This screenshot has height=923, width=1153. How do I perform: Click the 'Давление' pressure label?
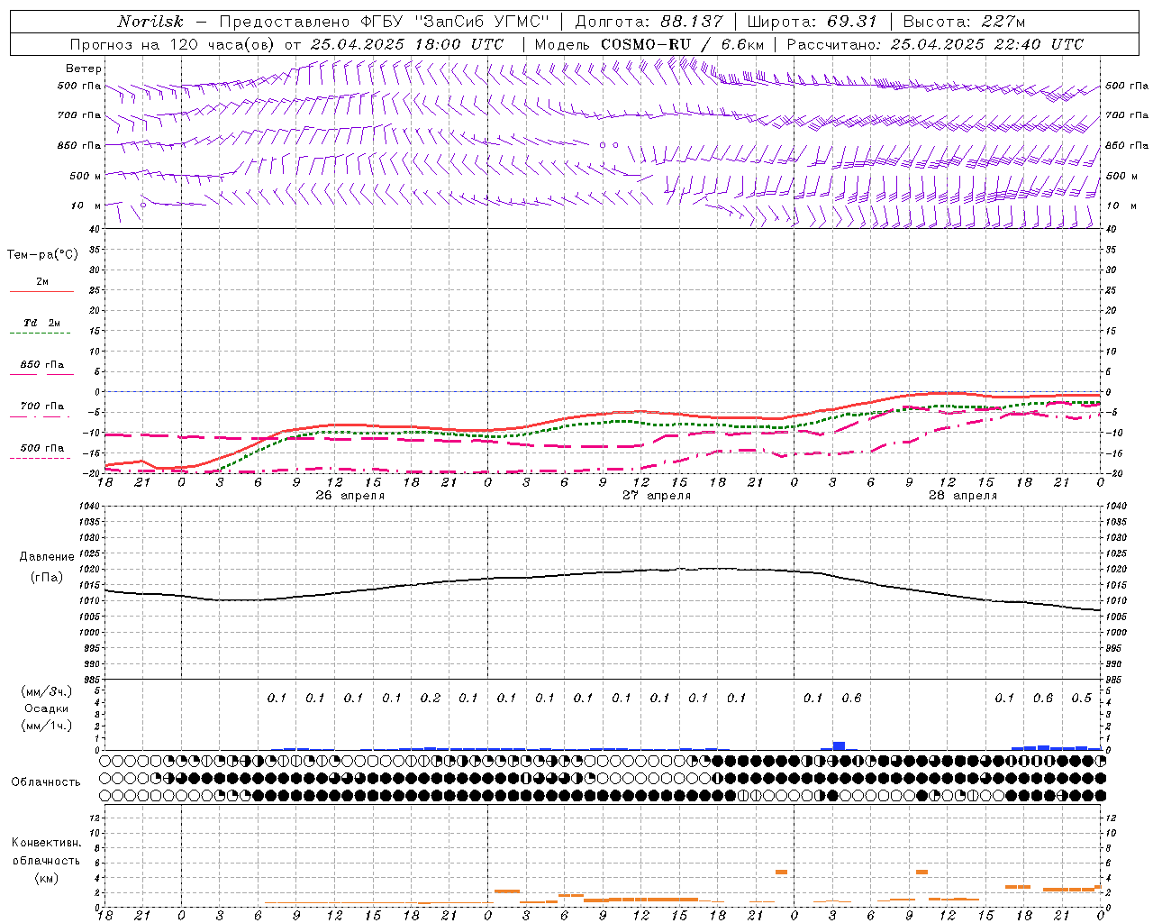click(47, 557)
